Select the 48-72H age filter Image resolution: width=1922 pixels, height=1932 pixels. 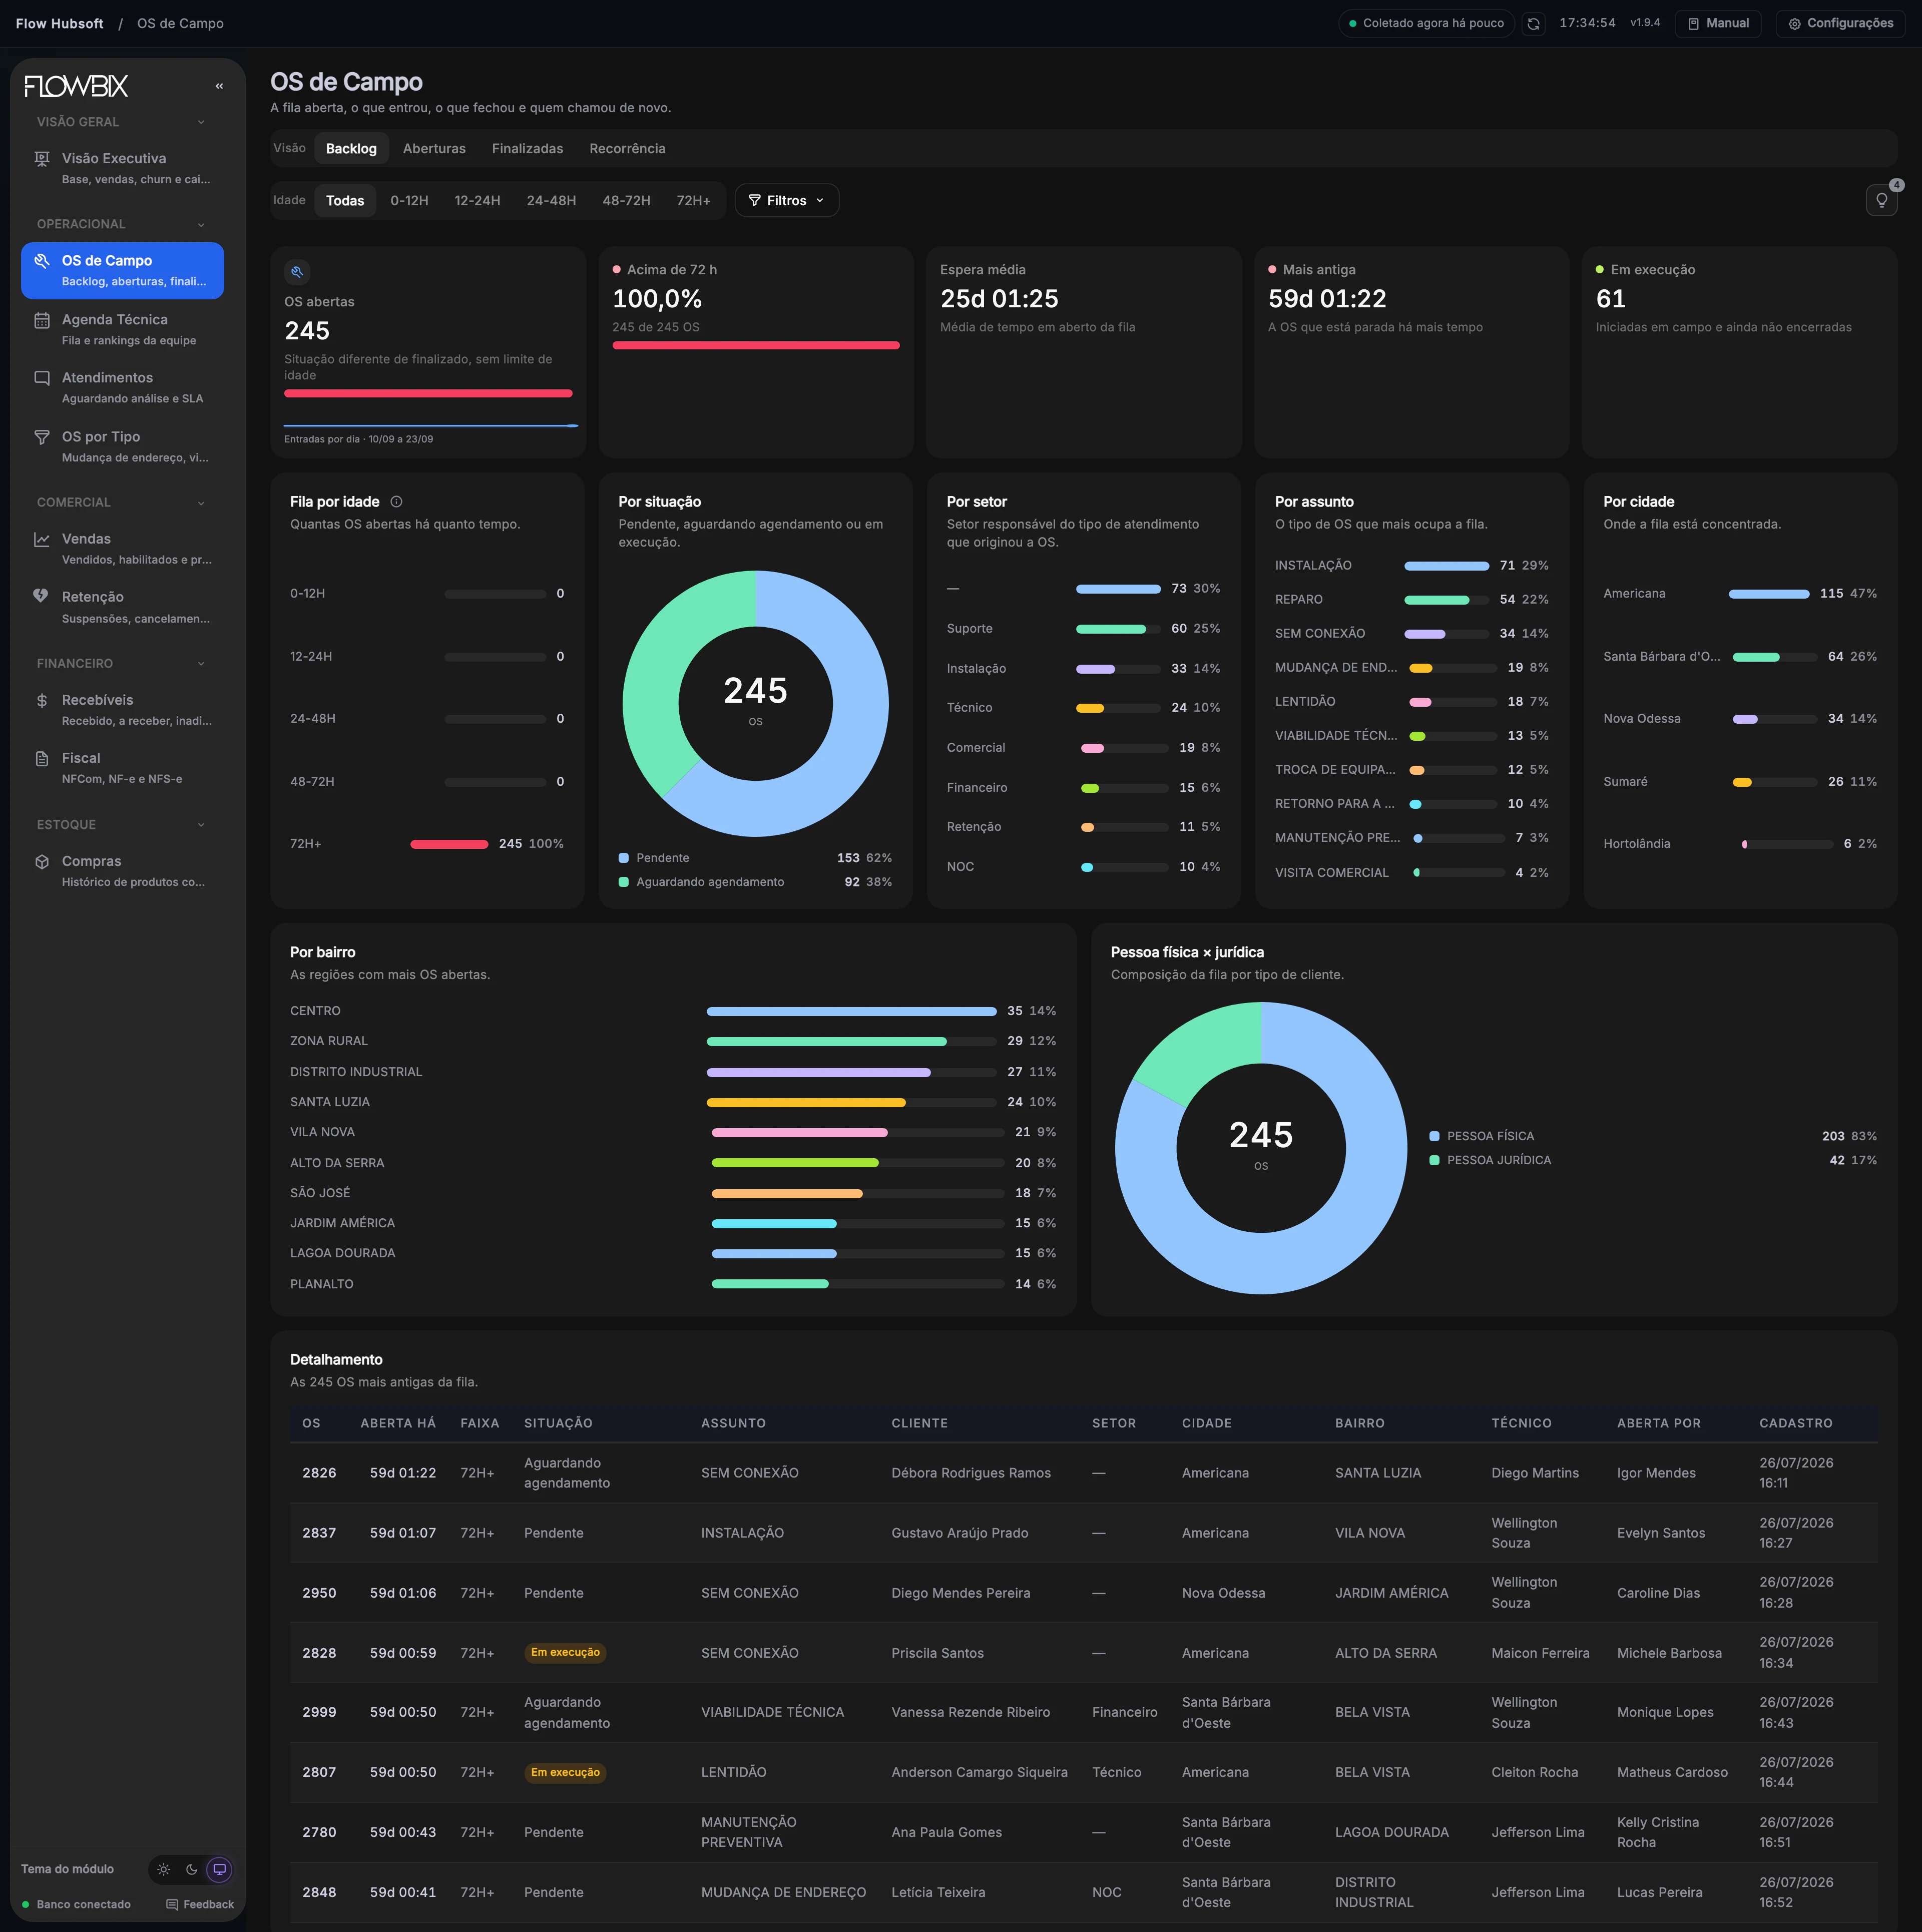tap(626, 201)
